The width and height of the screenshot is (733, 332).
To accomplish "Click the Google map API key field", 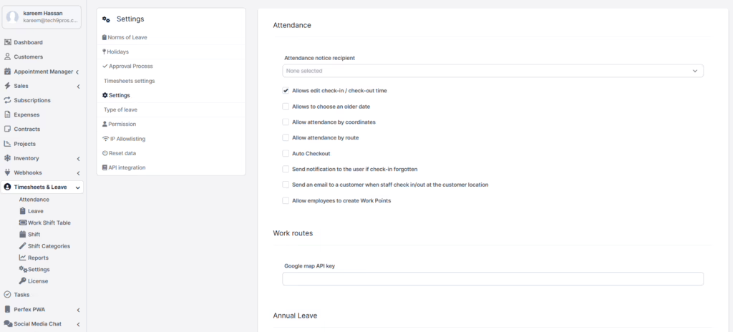I will (492, 279).
